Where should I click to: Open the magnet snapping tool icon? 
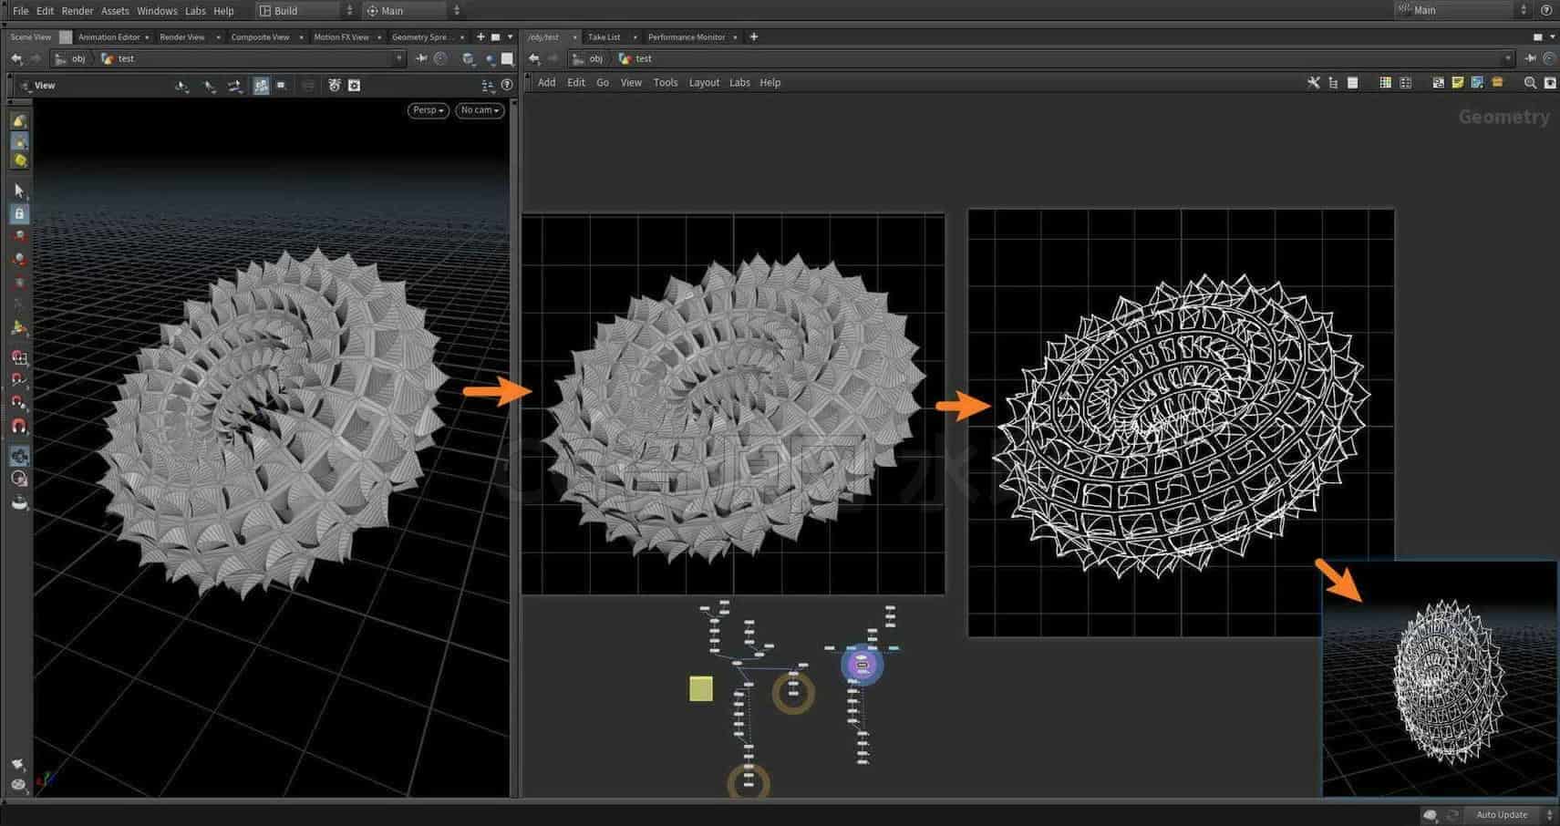point(19,426)
